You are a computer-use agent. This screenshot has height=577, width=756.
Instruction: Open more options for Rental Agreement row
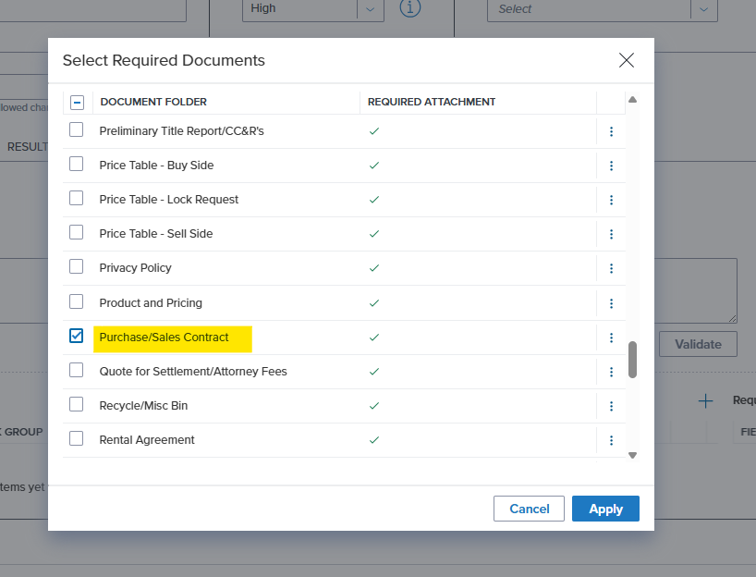[x=611, y=440]
